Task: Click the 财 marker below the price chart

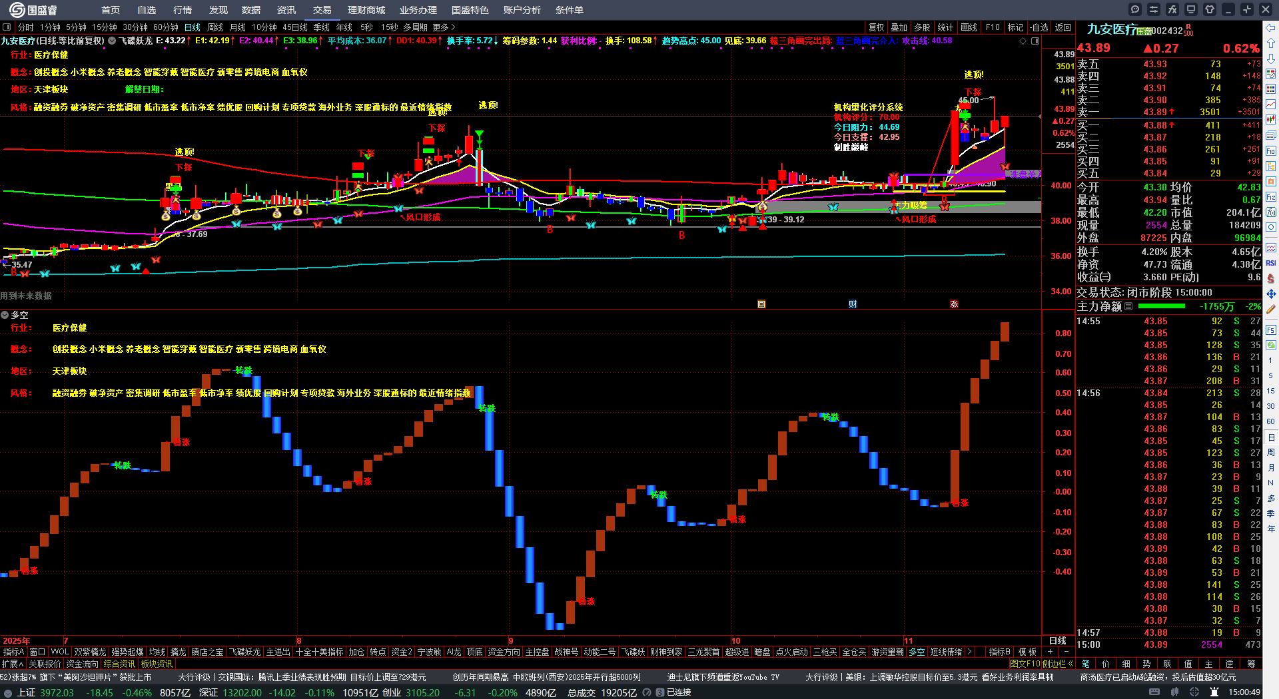Action: 853,304
